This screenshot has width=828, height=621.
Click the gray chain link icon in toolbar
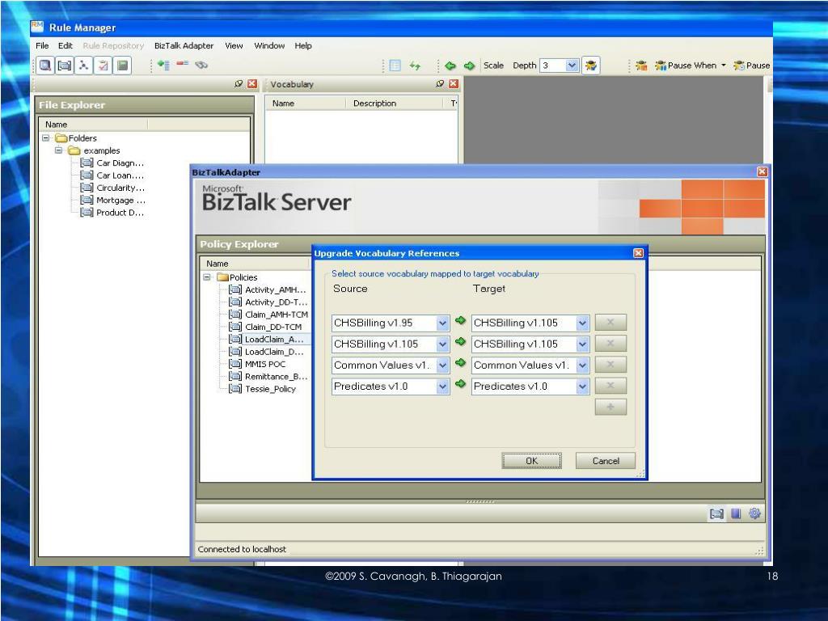[201, 65]
